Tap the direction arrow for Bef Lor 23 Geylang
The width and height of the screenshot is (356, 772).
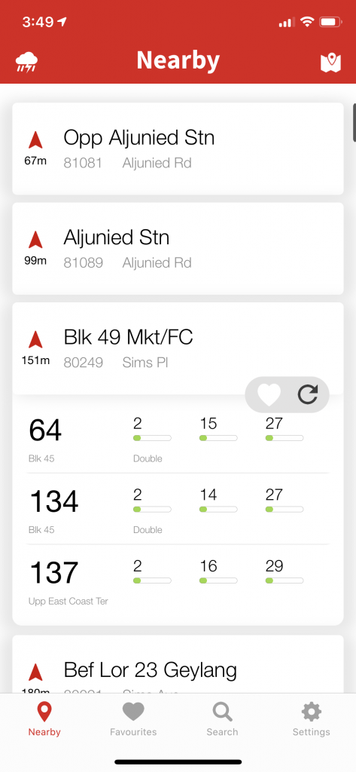(35, 672)
